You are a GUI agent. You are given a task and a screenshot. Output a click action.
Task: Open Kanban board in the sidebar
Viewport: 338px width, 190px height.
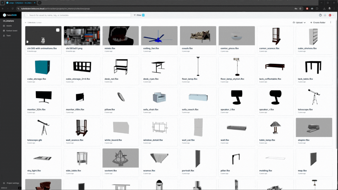coord(11,31)
